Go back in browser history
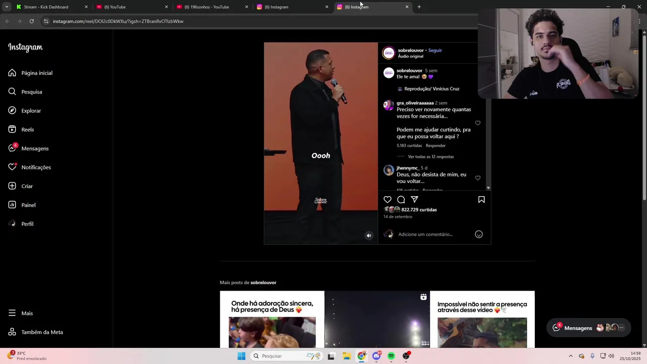 [7, 21]
